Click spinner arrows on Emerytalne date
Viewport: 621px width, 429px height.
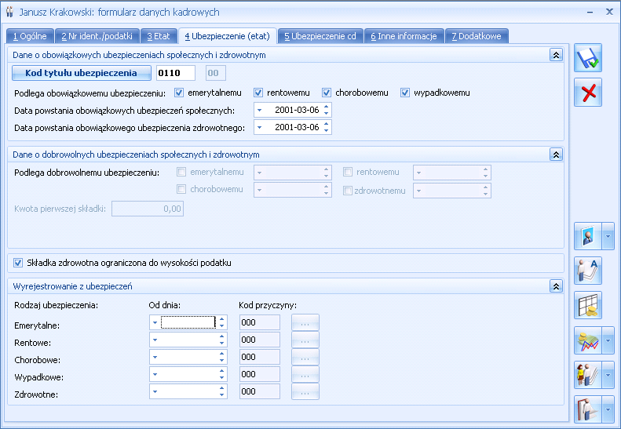(x=221, y=322)
